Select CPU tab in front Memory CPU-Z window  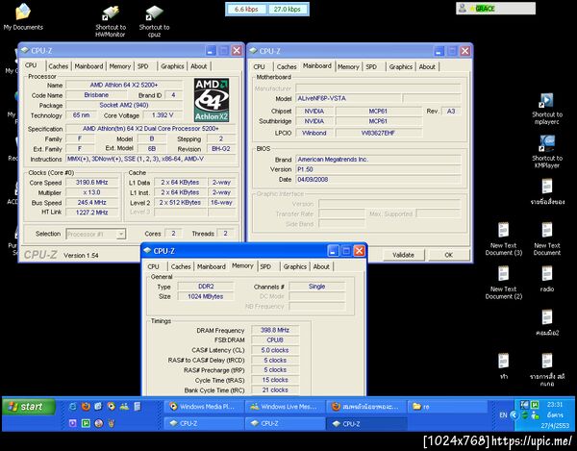pos(154,266)
